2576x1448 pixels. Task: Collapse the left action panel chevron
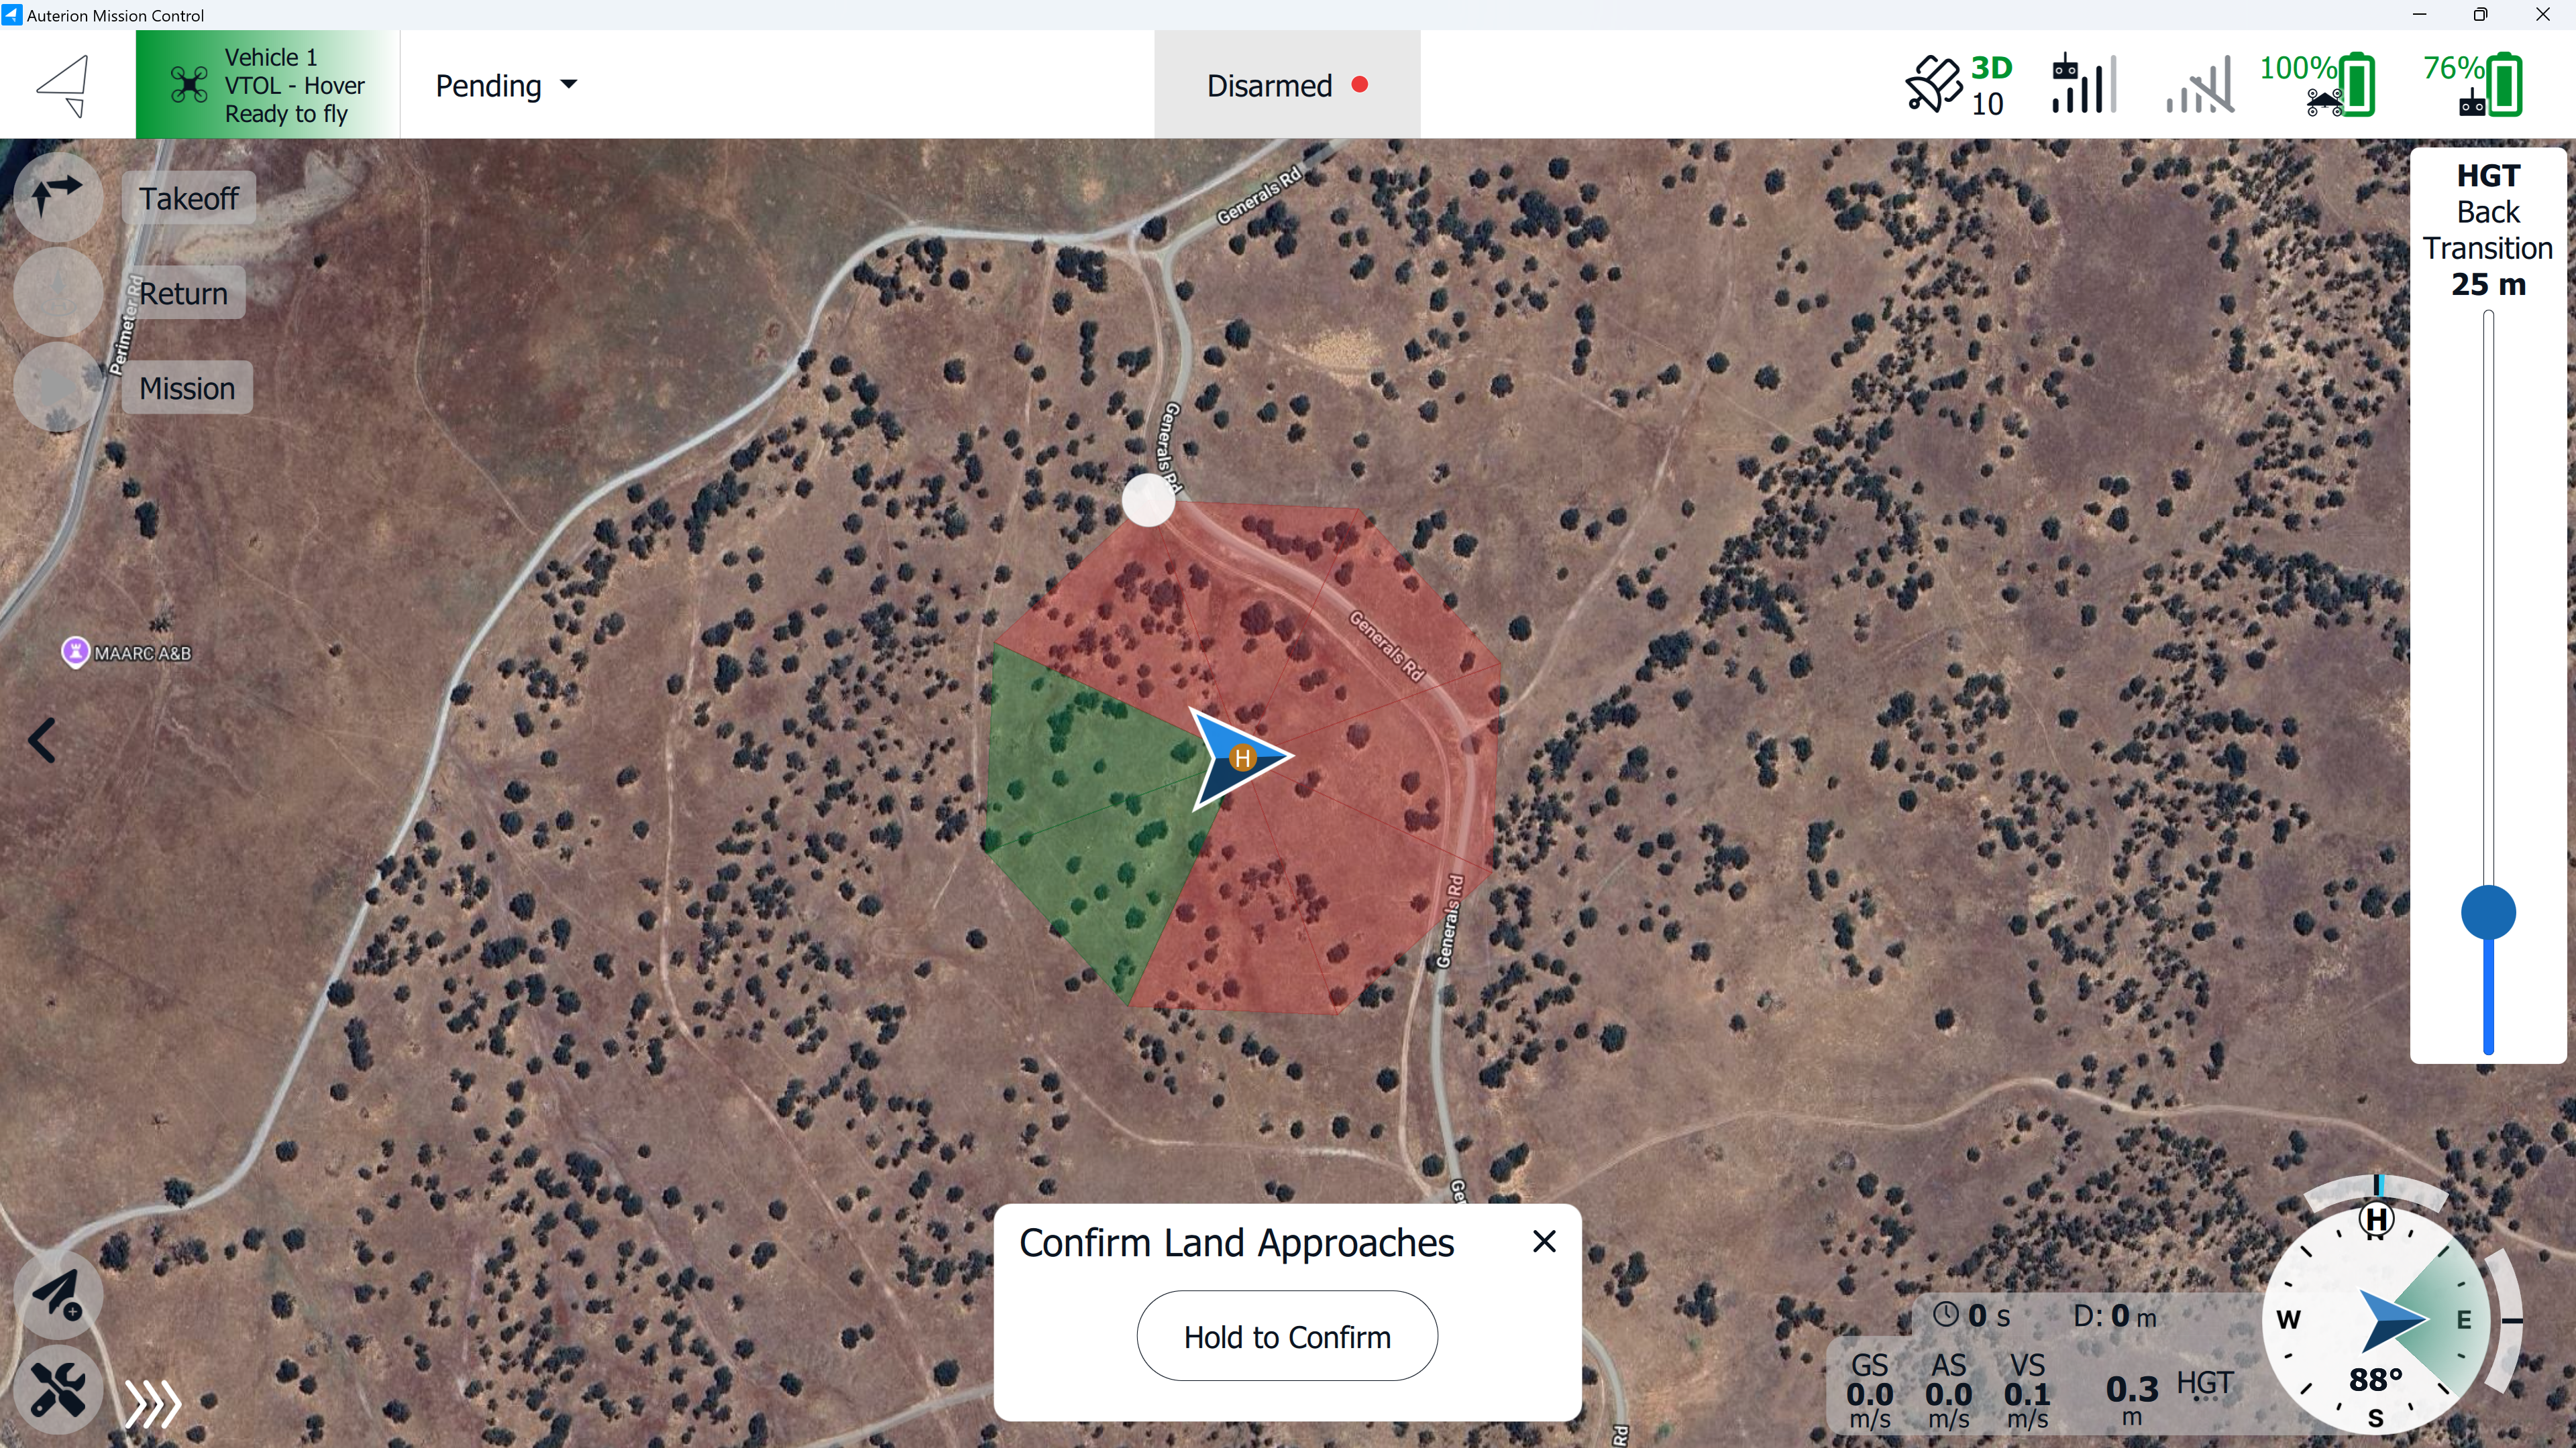42,741
